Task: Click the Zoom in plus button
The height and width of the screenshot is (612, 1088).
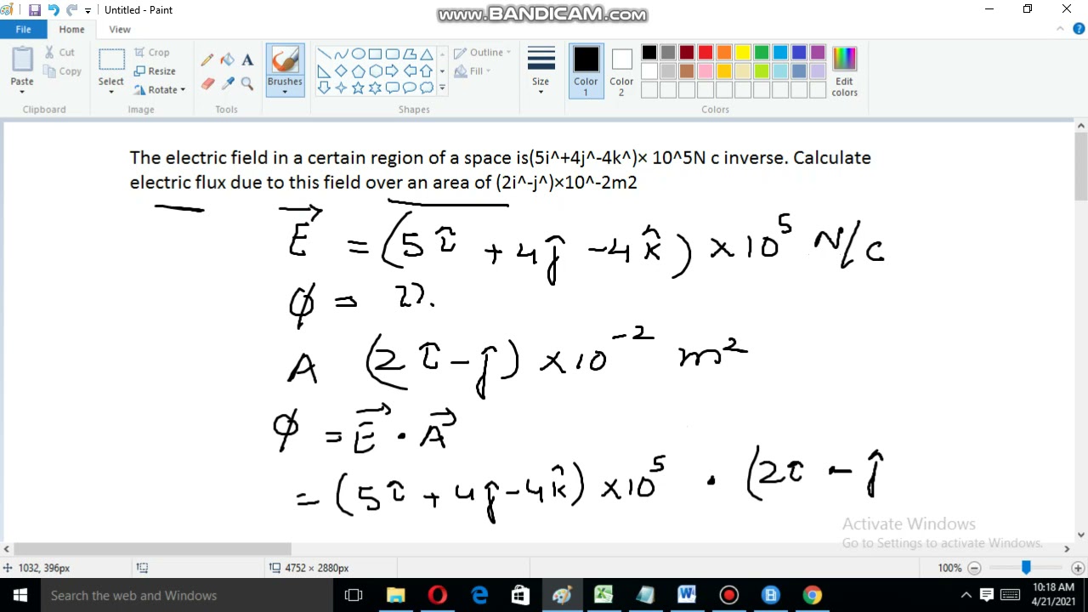Action: point(1078,568)
